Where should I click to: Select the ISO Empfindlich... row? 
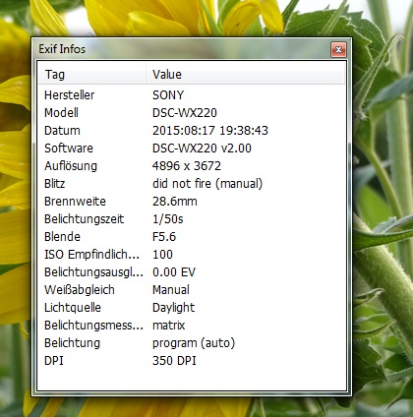click(192, 255)
